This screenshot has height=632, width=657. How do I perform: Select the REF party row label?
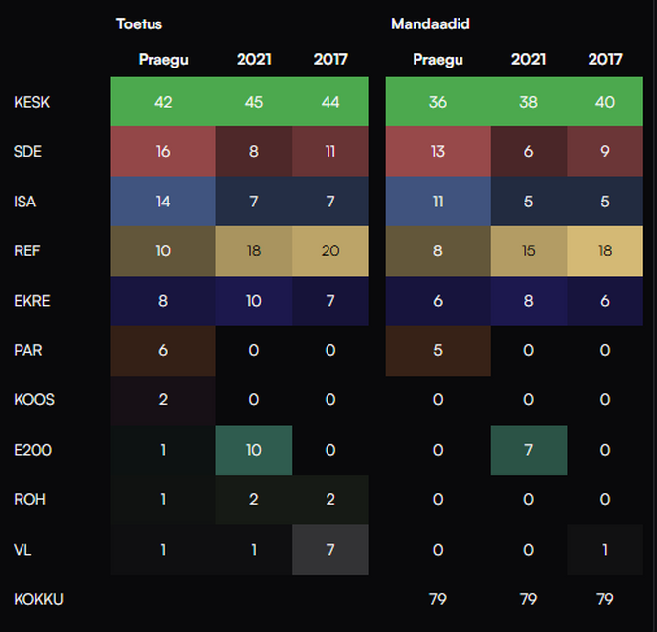coord(27,251)
